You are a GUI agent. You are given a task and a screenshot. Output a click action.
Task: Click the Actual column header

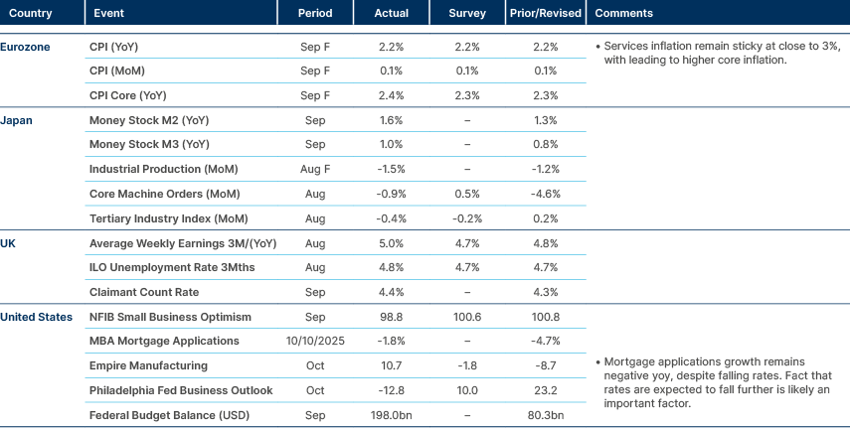click(x=392, y=14)
